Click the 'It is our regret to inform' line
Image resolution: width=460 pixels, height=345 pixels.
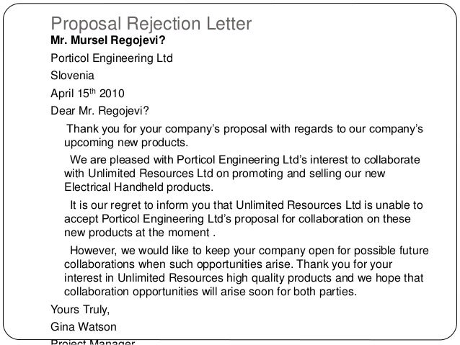tap(246, 205)
